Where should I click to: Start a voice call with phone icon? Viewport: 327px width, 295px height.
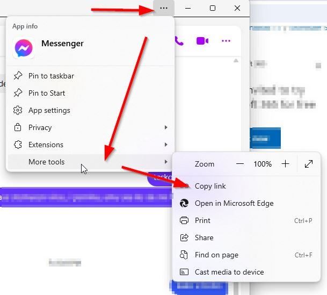tap(179, 41)
